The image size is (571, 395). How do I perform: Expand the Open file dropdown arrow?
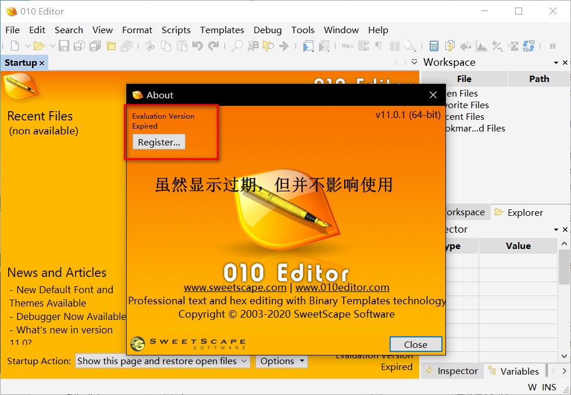tap(52, 46)
